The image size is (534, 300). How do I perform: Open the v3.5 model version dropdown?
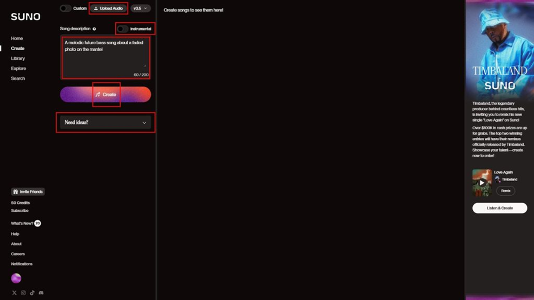pyautogui.click(x=140, y=8)
